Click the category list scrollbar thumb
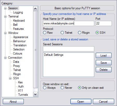This screenshot has width=117, height=106. (35, 50)
